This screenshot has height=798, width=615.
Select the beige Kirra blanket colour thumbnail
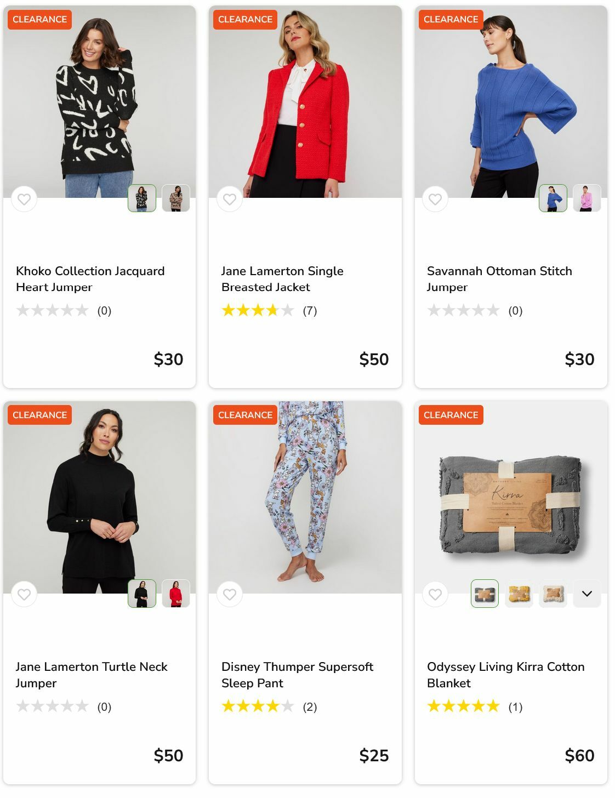pyautogui.click(x=553, y=594)
